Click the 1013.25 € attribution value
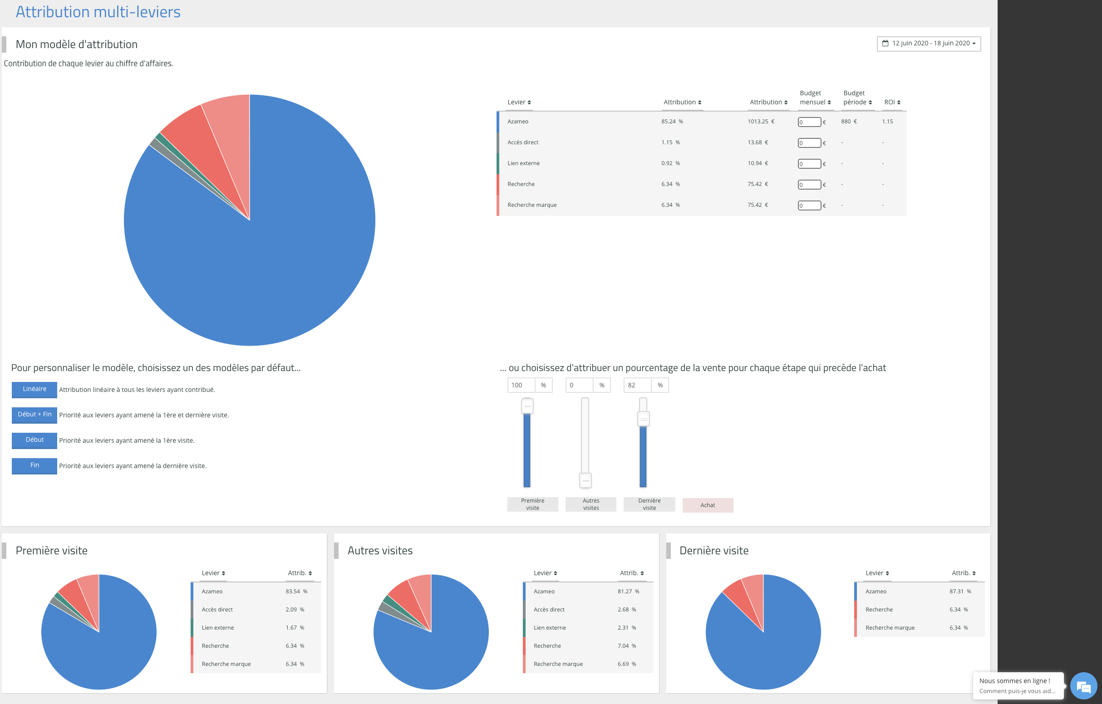1102x704 pixels. [x=761, y=122]
